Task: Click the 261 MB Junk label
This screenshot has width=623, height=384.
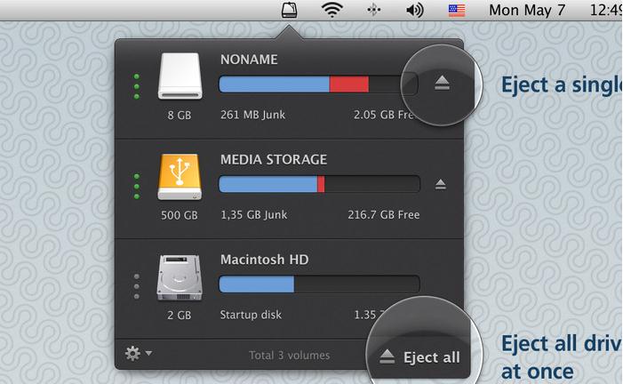Action: coord(252,115)
